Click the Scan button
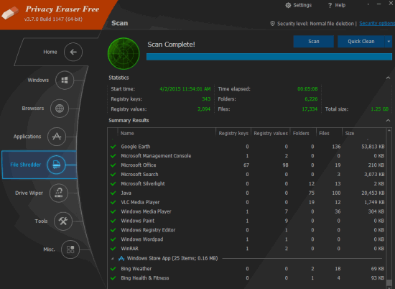The height and width of the screenshot is (289, 395). (x=314, y=42)
